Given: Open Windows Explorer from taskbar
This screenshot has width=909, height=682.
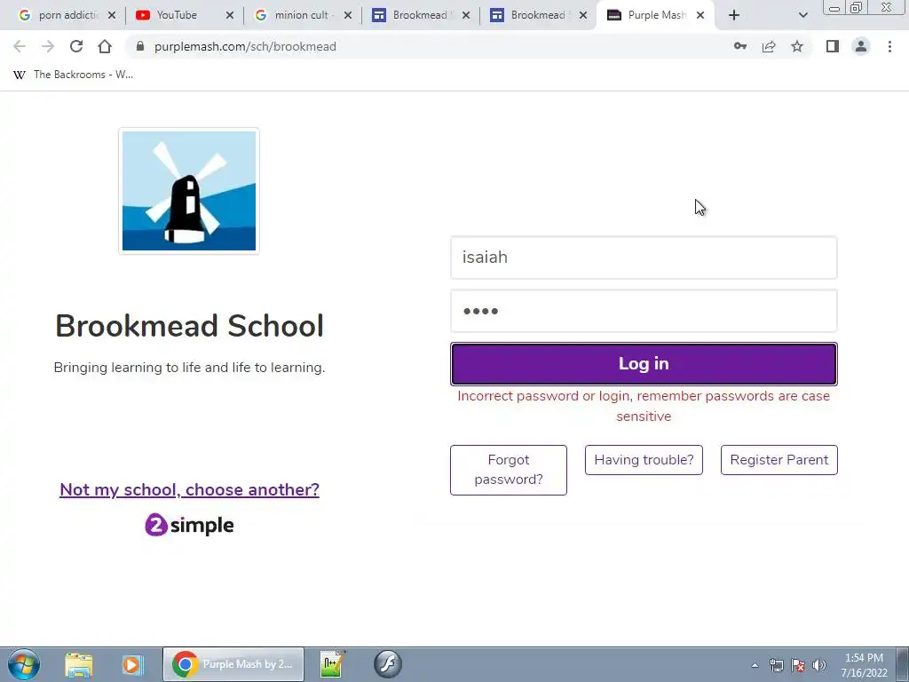Looking at the screenshot, I should pyautogui.click(x=79, y=664).
